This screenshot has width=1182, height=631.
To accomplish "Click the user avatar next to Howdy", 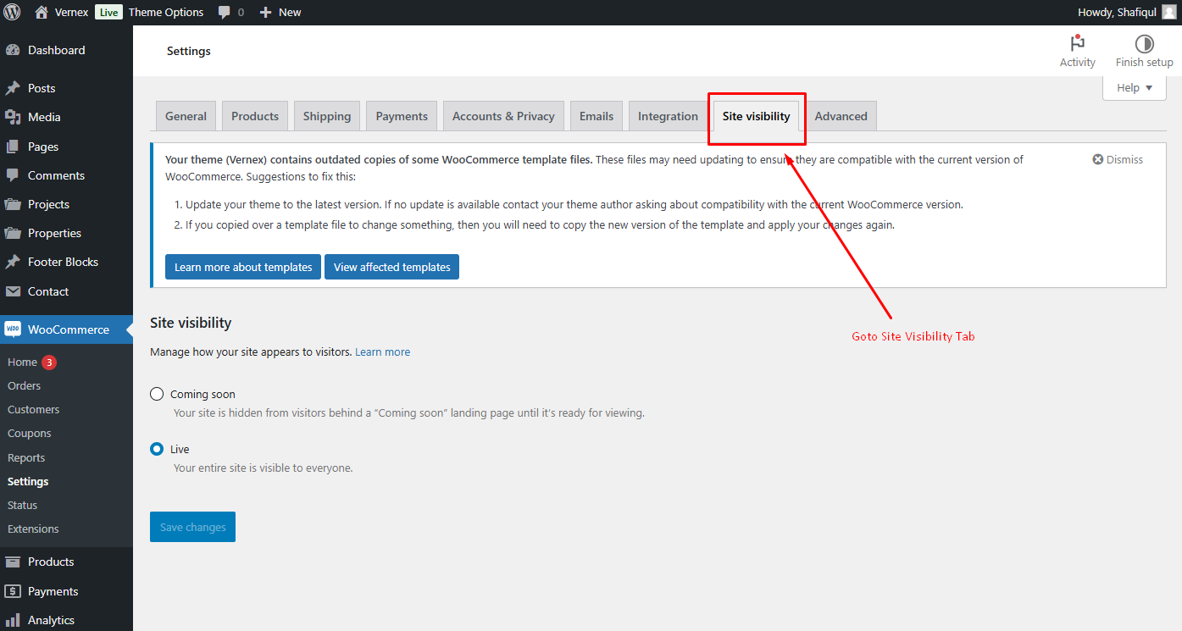I will point(1168,12).
